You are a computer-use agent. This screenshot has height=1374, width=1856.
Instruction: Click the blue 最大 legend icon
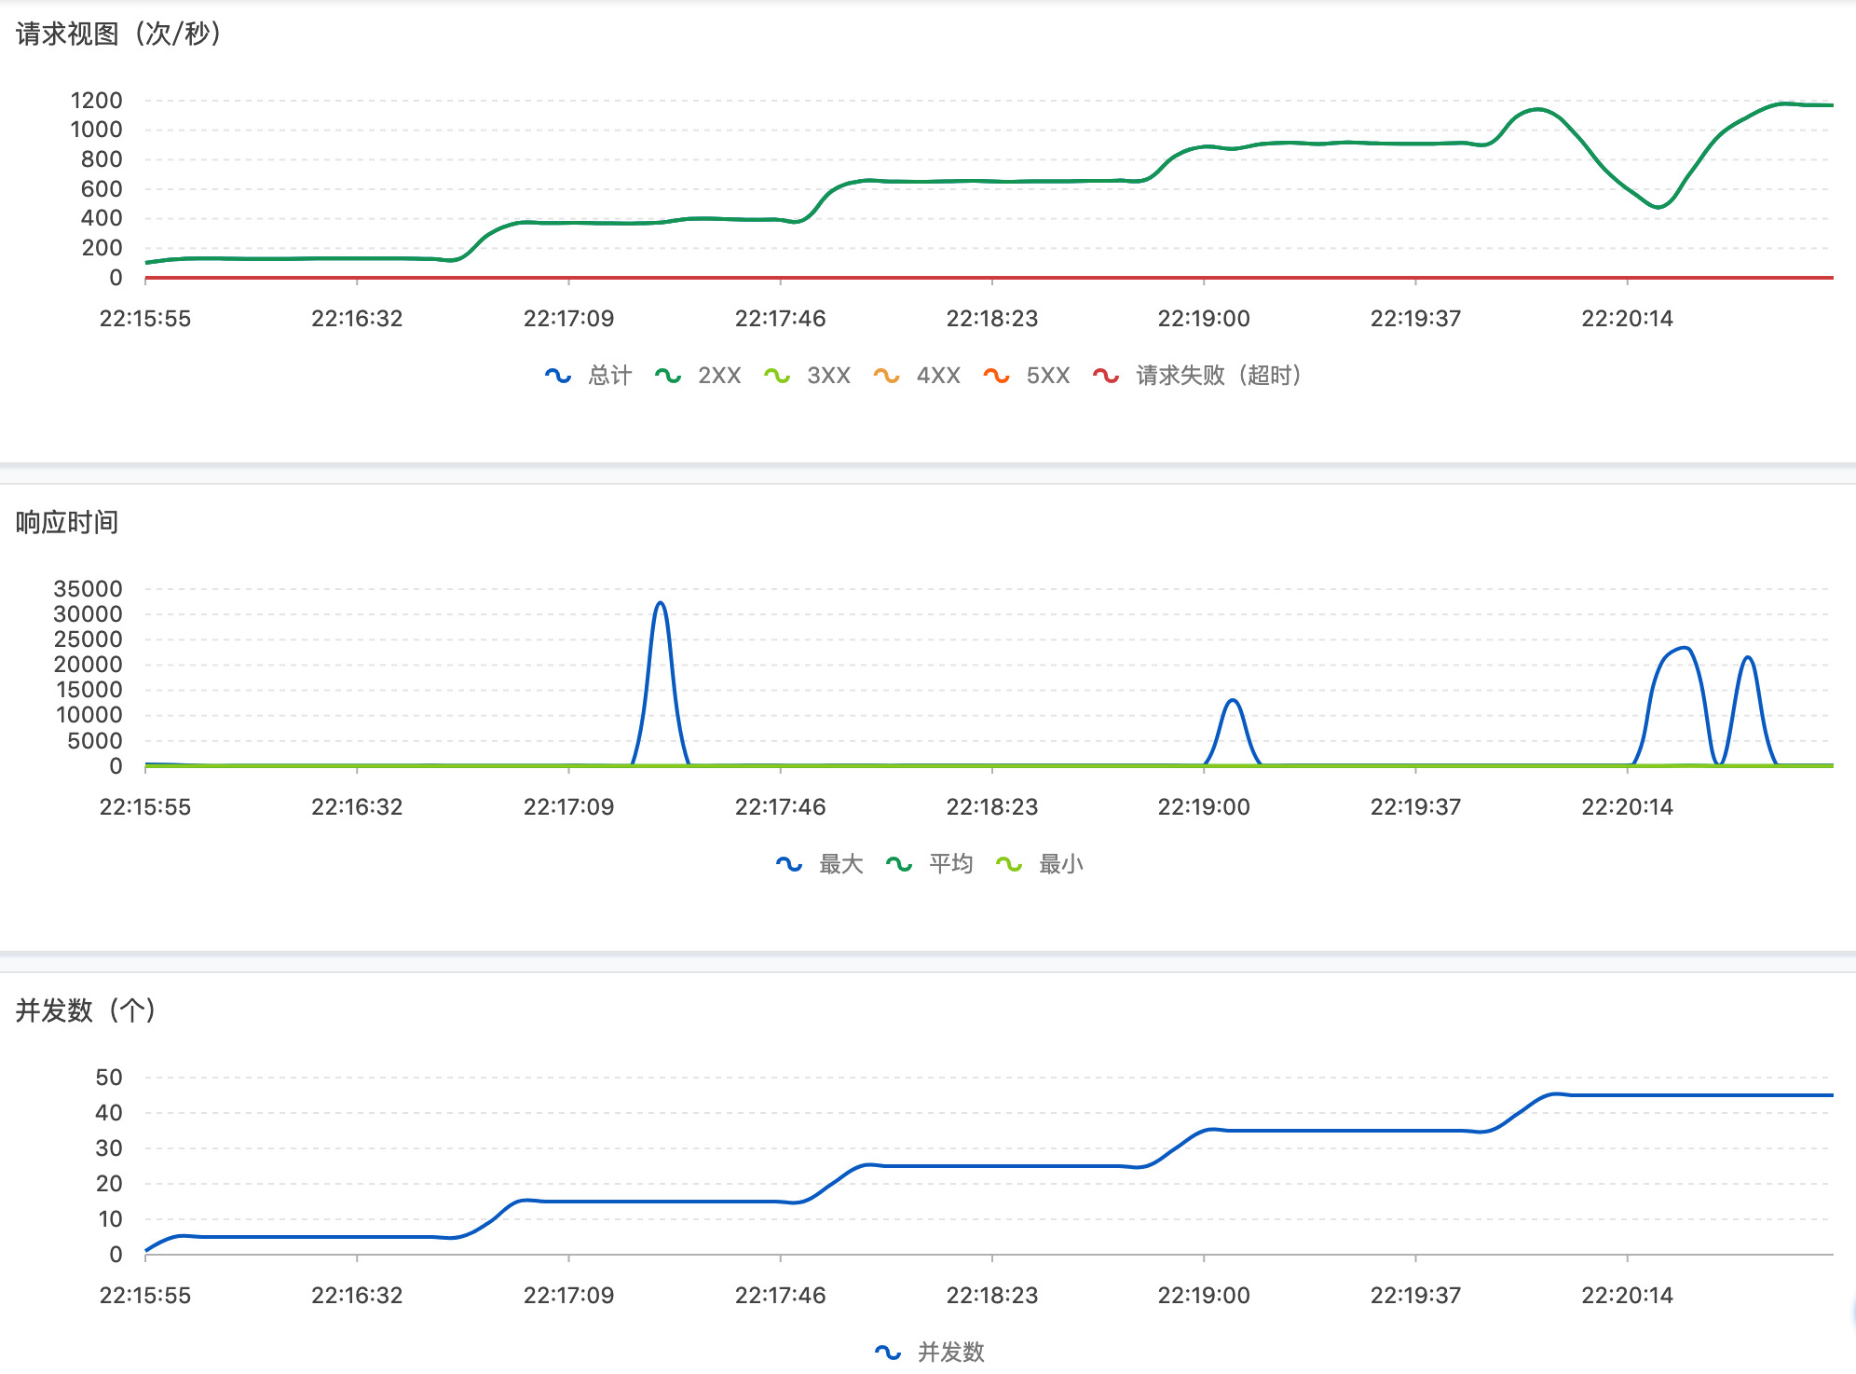pos(788,864)
